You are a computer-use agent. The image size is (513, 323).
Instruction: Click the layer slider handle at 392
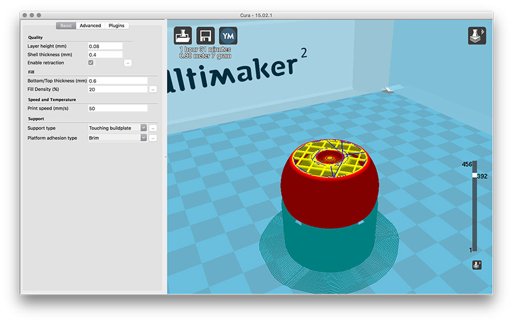474,176
